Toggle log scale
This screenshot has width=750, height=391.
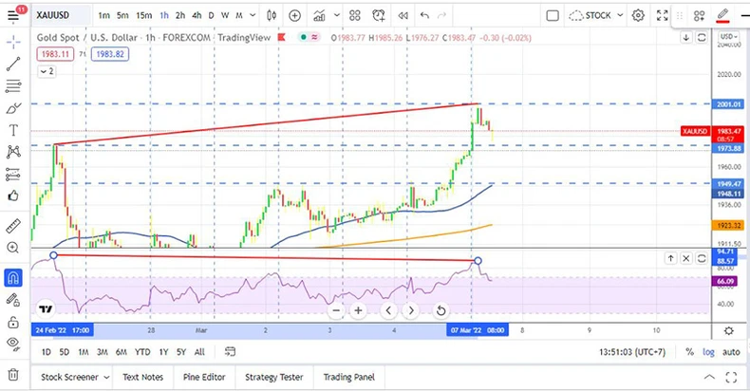click(x=708, y=352)
